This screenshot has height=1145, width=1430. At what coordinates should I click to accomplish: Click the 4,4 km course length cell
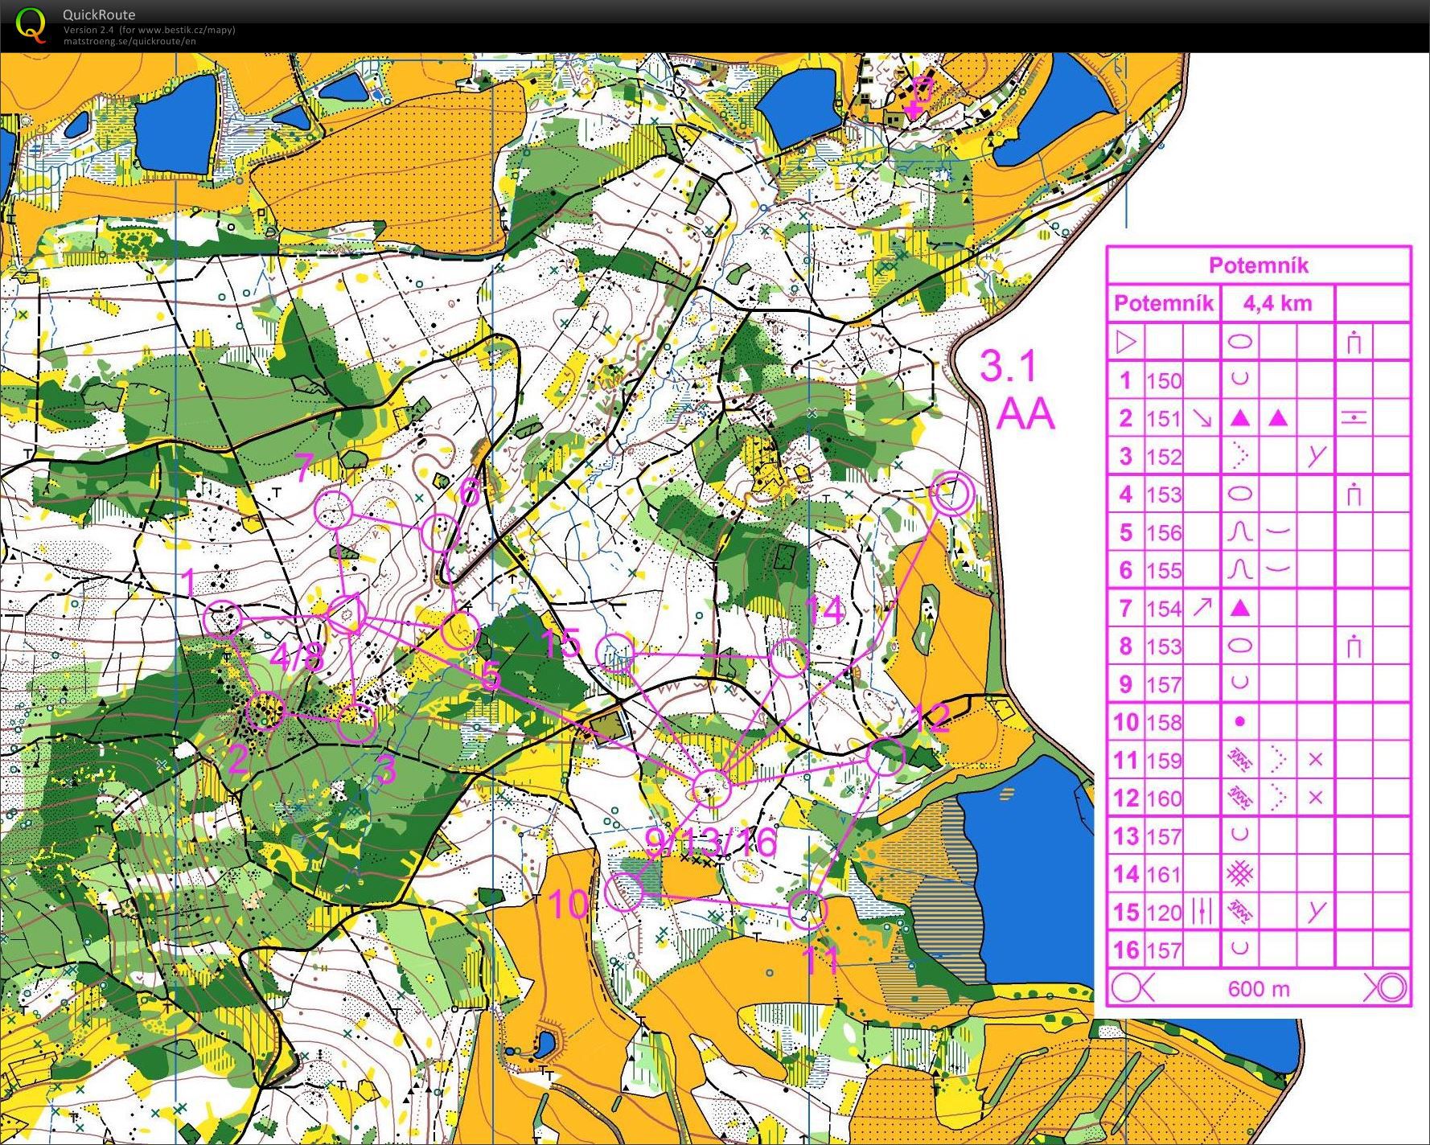click(x=1277, y=303)
